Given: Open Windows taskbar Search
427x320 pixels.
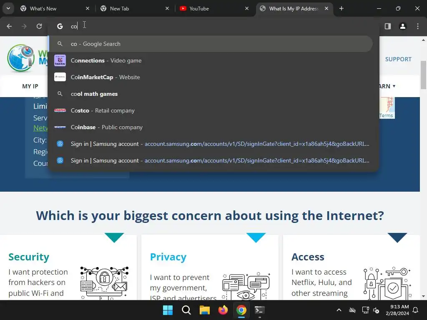Looking at the screenshot, I should coord(186,310).
